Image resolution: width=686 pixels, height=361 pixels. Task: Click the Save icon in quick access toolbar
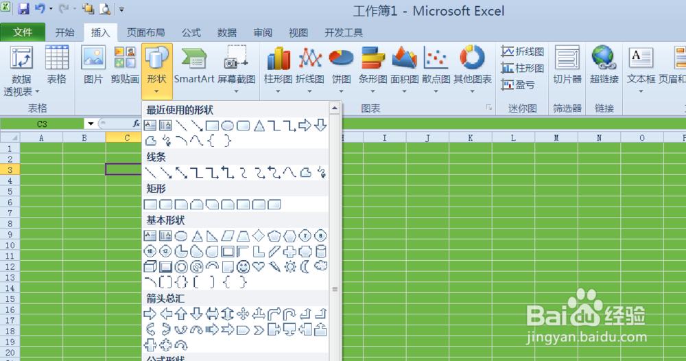23,8
